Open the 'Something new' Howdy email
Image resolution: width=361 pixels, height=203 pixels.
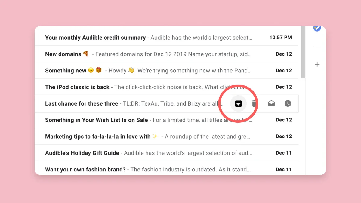(66, 71)
